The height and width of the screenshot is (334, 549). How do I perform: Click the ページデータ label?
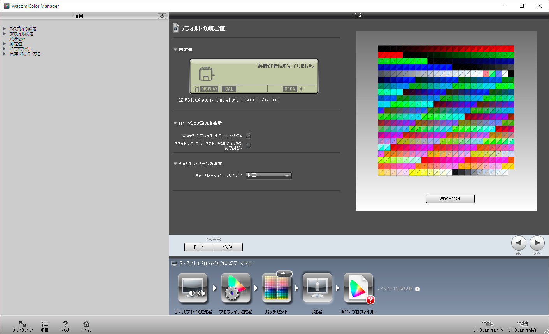(213, 240)
